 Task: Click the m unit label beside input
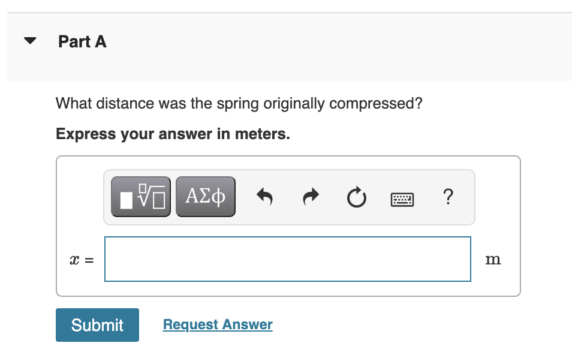493,260
